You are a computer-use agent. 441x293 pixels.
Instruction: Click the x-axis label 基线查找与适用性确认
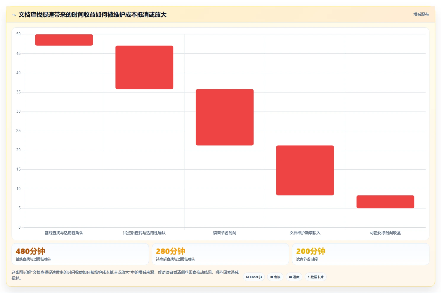64,233
